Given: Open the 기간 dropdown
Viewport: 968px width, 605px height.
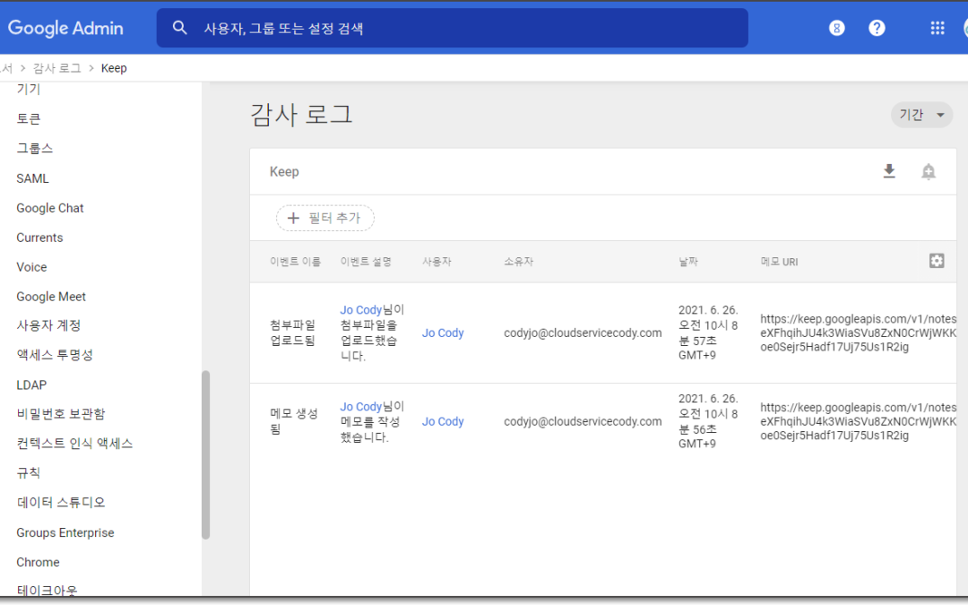Looking at the screenshot, I should tap(921, 115).
